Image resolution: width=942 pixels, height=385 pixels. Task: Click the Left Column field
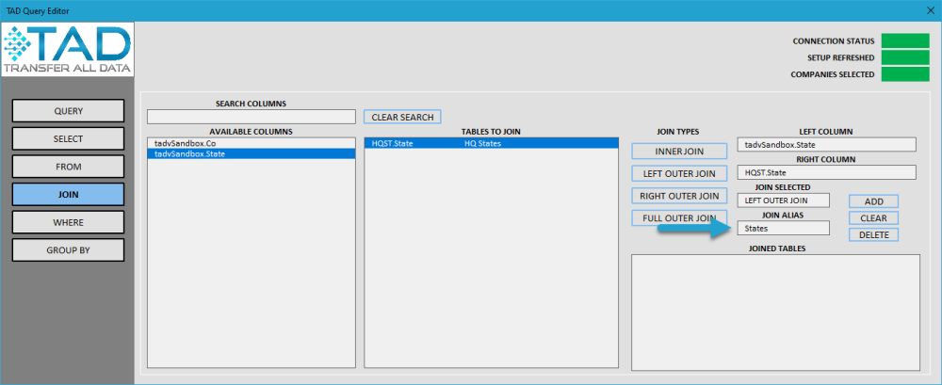827,145
